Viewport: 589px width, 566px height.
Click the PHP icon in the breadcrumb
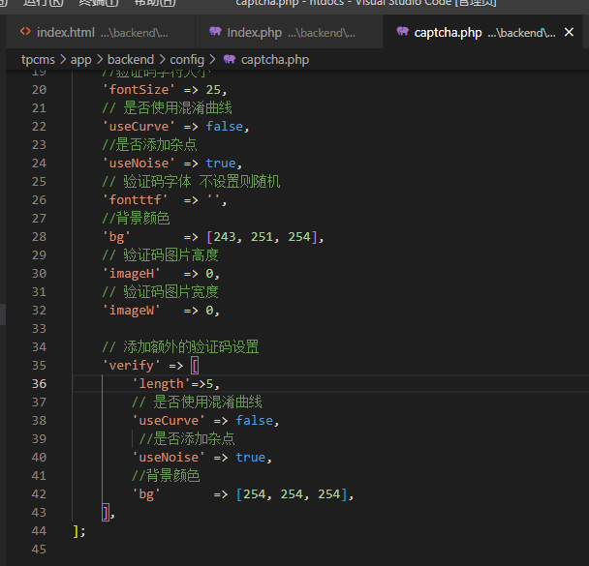pos(230,59)
